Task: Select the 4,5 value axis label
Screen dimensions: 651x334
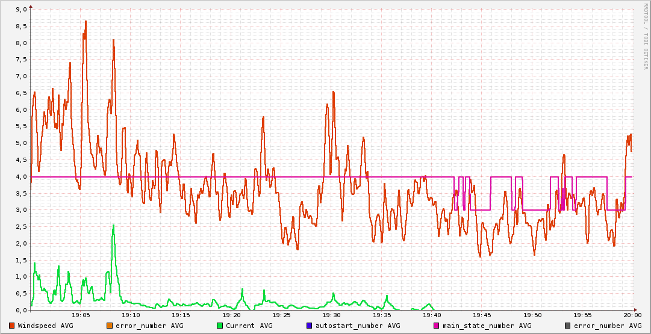Action: point(21,159)
